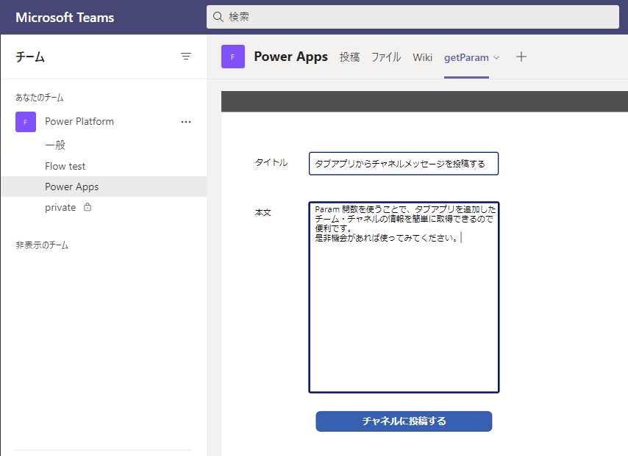The height and width of the screenshot is (456, 628).
Task: Click into the タイトル input field
Action: pos(404,164)
